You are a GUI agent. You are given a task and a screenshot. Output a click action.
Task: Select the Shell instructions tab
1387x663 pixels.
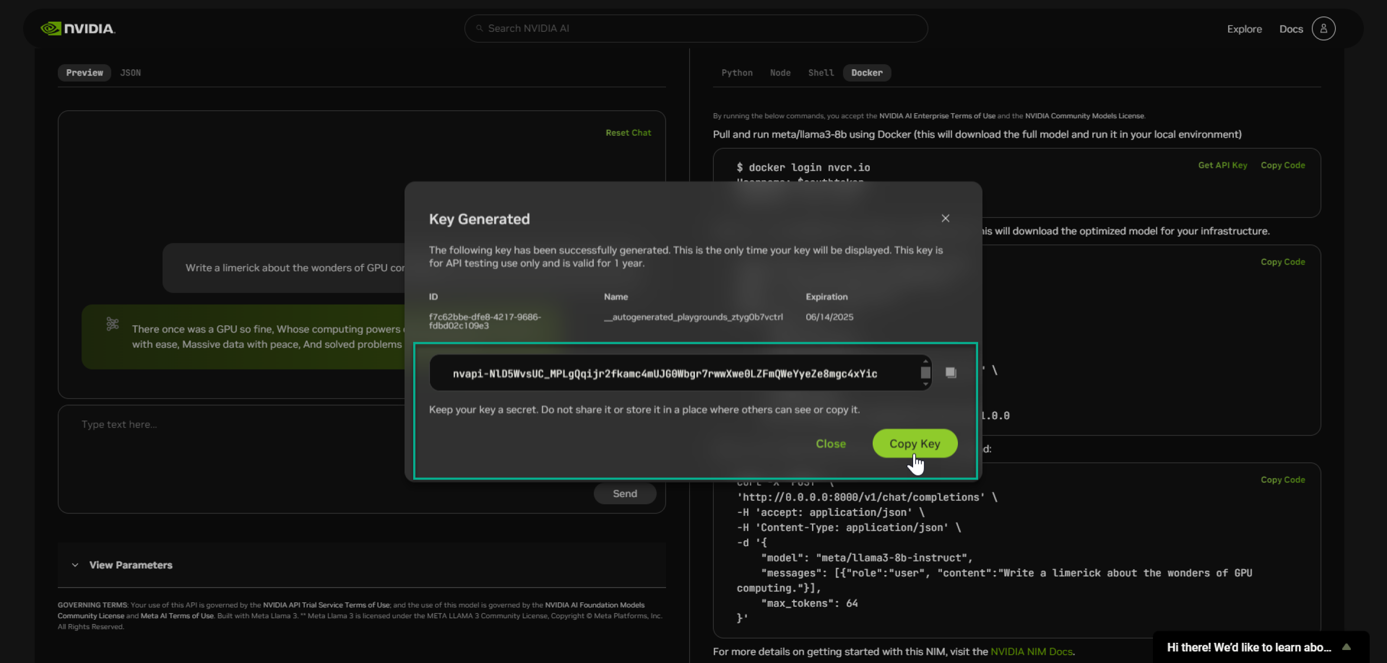pyautogui.click(x=820, y=73)
